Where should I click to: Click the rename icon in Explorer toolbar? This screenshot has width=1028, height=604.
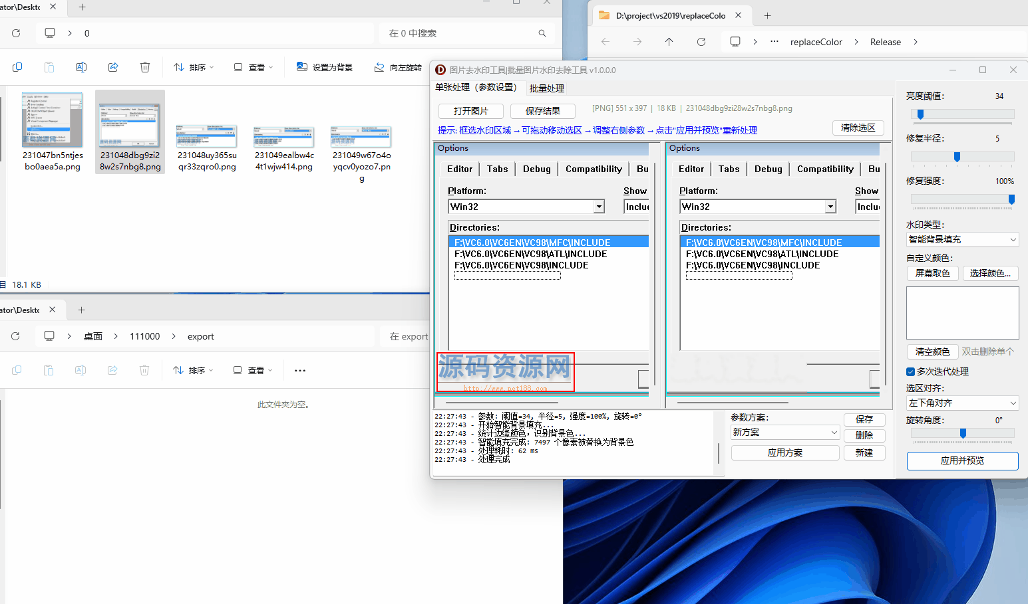point(81,67)
